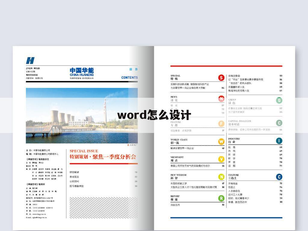Click the blue H logo mark
Screen dimensions: 308x231
click(x=30, y=60)
